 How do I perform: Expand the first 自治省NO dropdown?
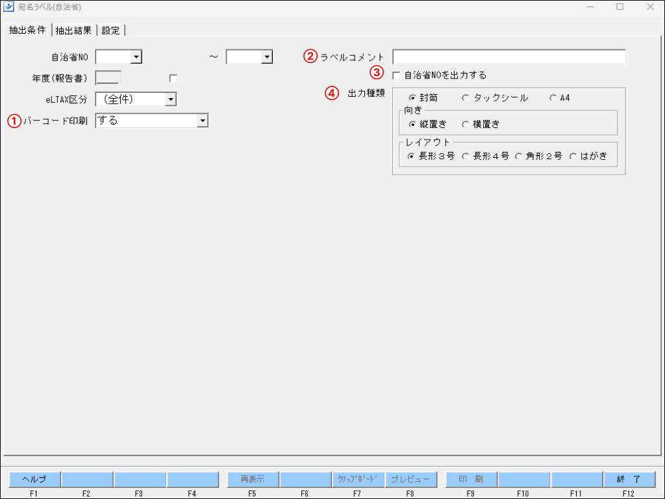tap(136, 57)
